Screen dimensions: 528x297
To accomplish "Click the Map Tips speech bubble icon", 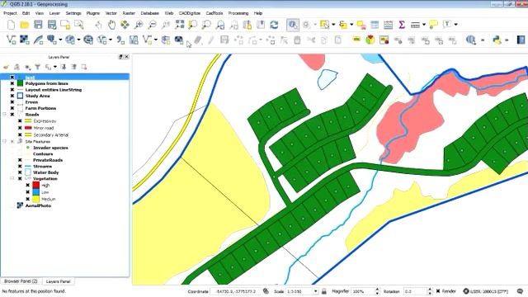I will pyautogui.click(x=434, y=24).
